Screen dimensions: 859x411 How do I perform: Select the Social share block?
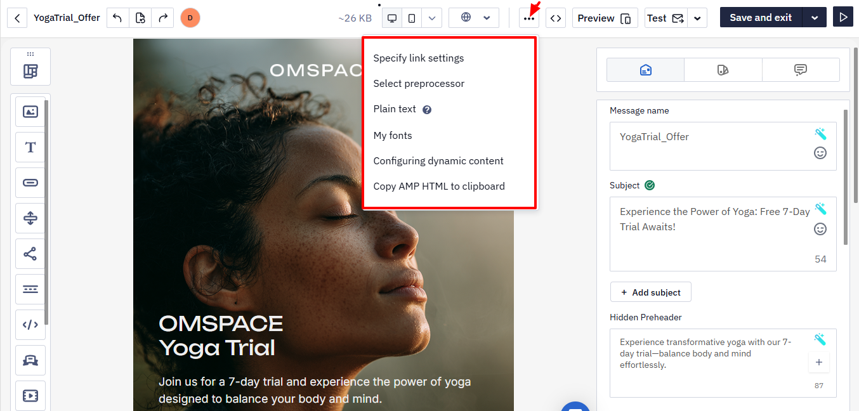(x=30, y=254)
